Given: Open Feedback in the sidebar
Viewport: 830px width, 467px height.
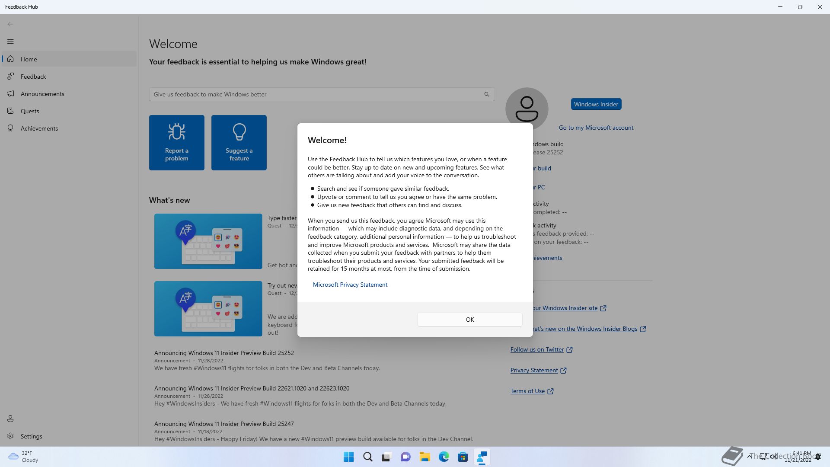Looking at the screenshot, I should click(x=69, y=77).
